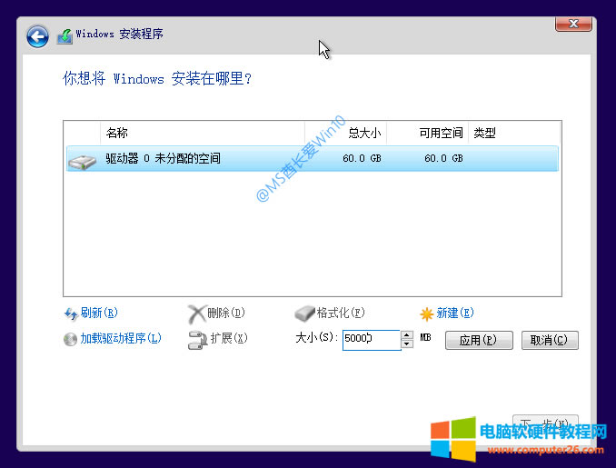Click the orange star New icon
The image size is (616, 468).
coord(426,314)
